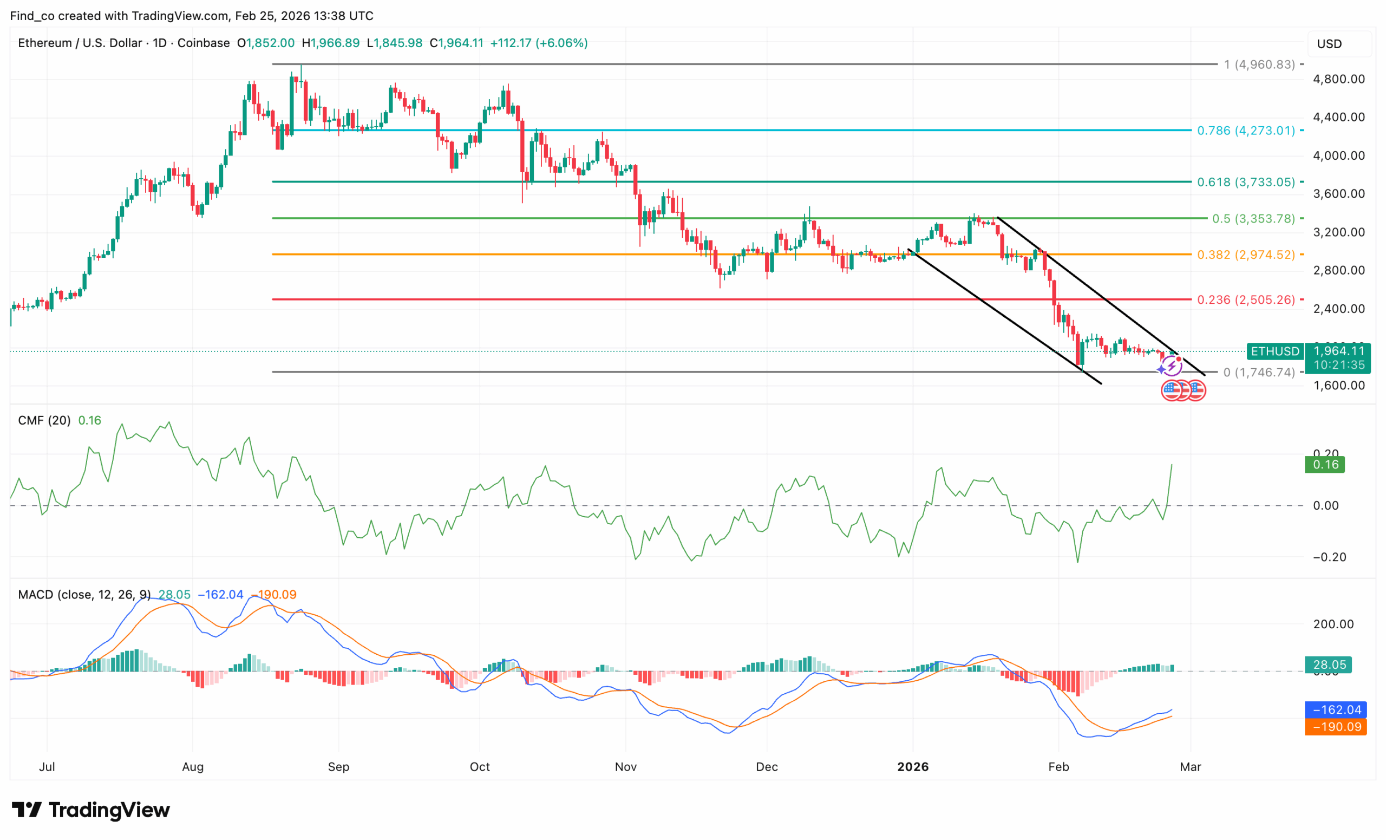Click the orange −190.09 signal value tag
1386x840 pixels.
[x=1335, y=727]
